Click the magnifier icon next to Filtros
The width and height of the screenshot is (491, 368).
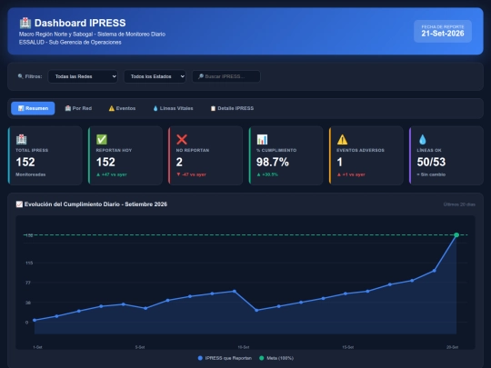pyautogui.click(x=20, y=76)
